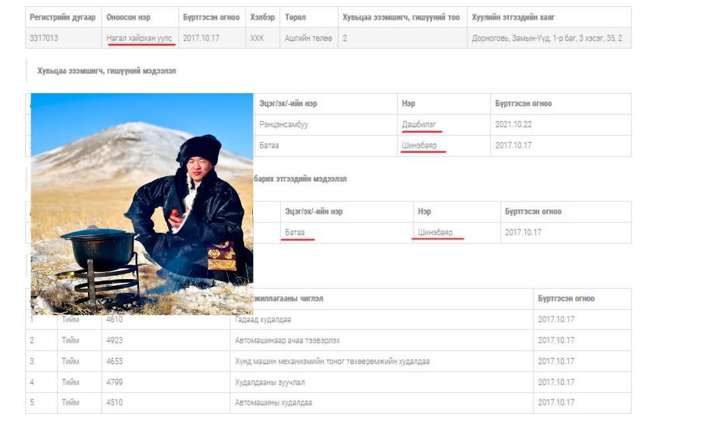The image size is (718, 424).
Task: Click the Автомашины худалдаа activity row
Action: (273, 403)
